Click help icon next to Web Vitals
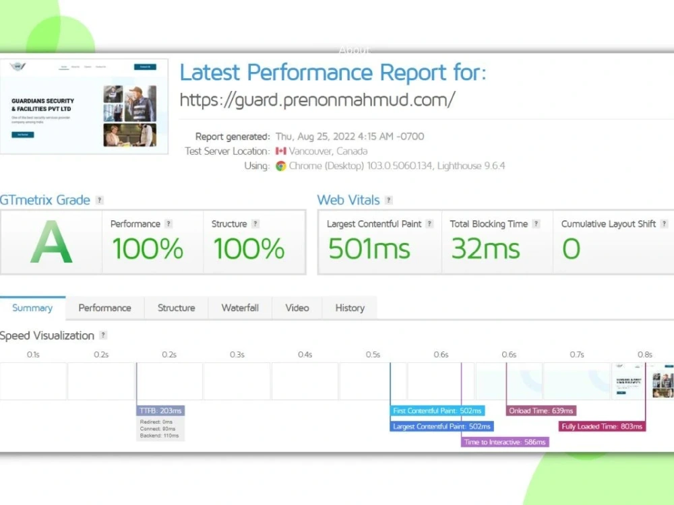Viewport: 674px width, 505px height. [x=389, y=200]
